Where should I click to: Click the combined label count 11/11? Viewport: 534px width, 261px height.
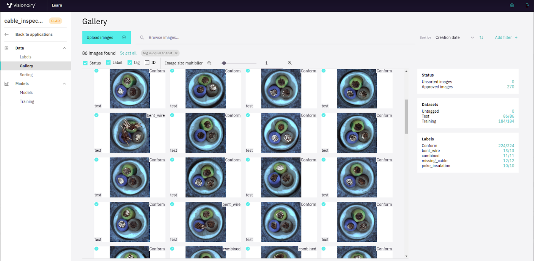tap(509, 156)
